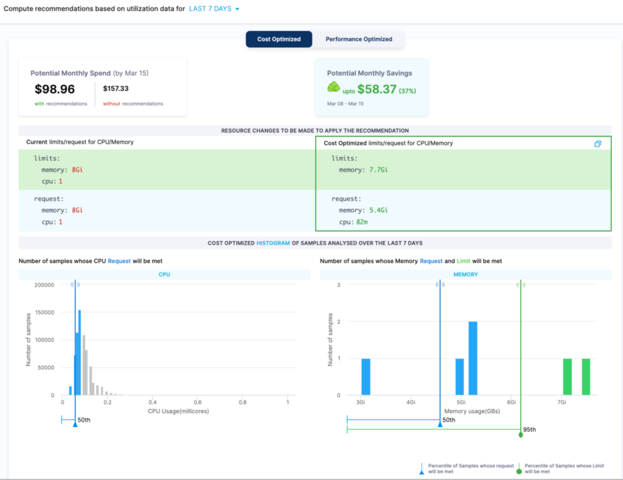Click the CPU chart header label

pos(164,274)
